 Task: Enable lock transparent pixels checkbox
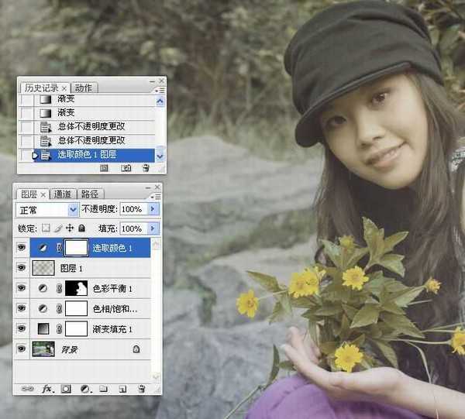46,228
